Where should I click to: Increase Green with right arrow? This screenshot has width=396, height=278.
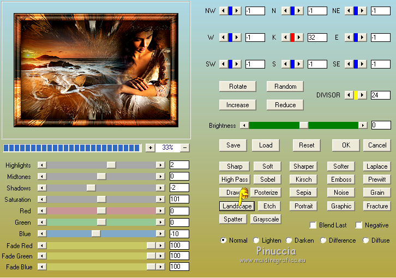tap(160, 222)
